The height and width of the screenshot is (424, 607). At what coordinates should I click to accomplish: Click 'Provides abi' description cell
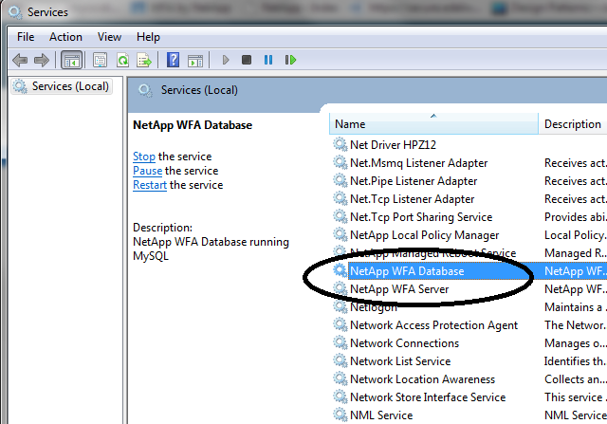coord(576,217)
